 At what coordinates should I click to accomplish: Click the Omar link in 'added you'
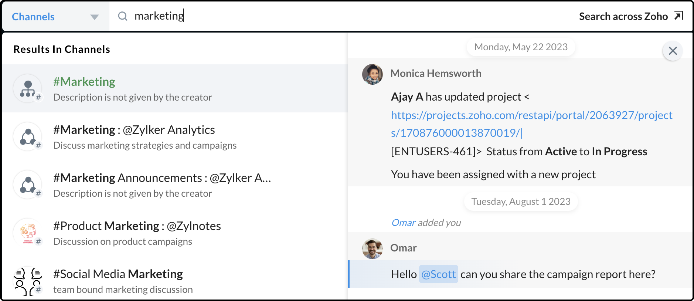403,223
